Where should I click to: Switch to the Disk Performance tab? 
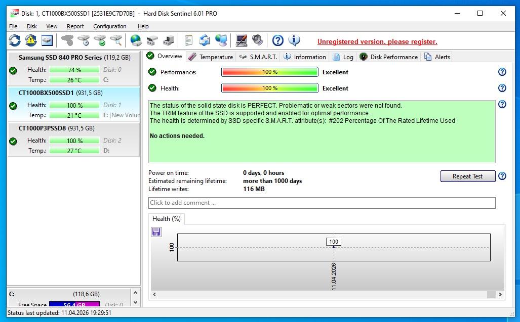389,57
